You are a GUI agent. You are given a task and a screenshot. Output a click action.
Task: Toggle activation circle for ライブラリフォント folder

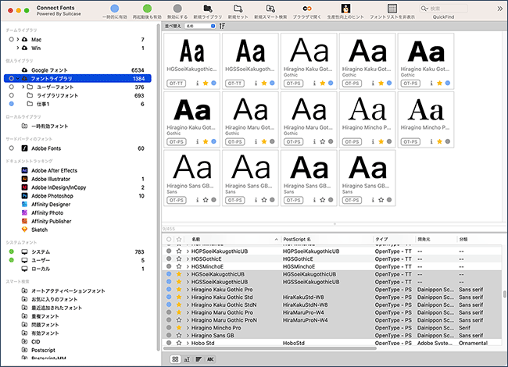click(12, 95)
